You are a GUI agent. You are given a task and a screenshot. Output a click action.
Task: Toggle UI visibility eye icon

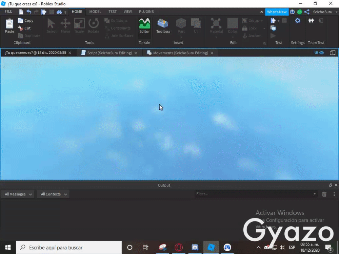[319, 53]
